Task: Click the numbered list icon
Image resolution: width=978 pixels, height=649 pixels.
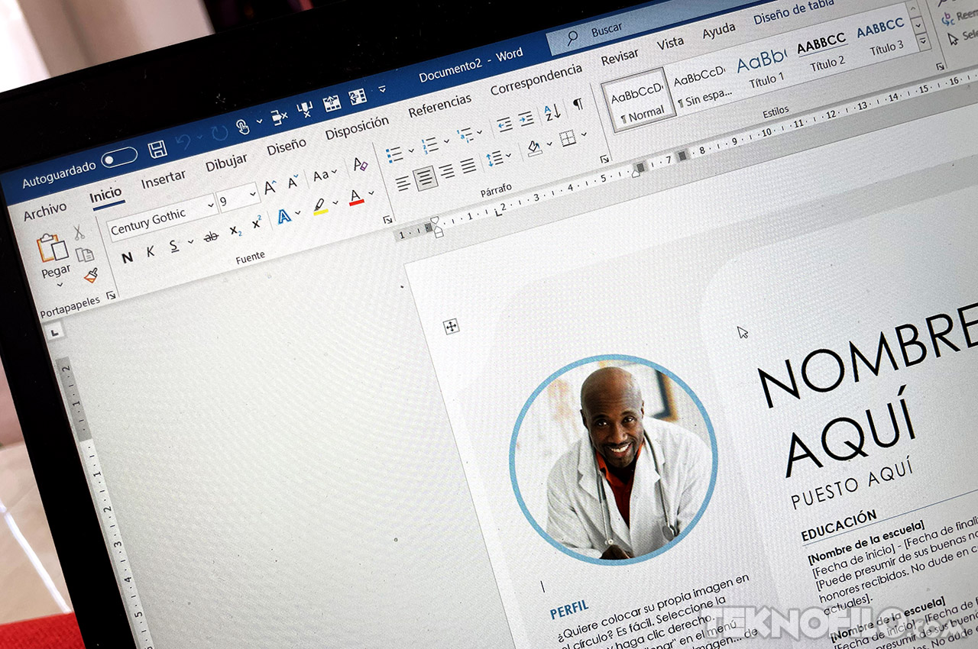Action: [x=429, y=144]
